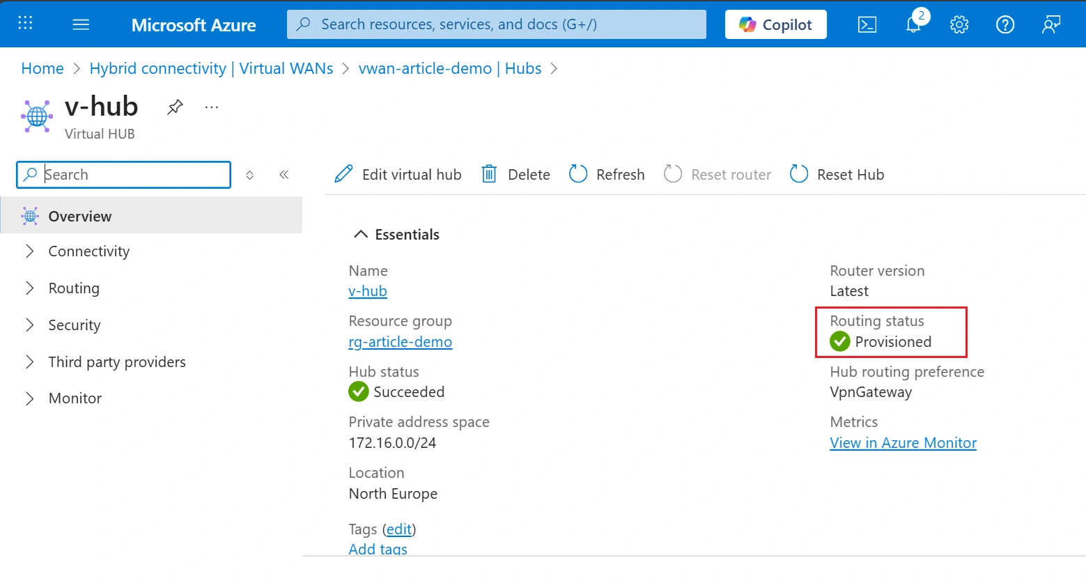Click the Tags edit link
This screenshot has width=1086, height=583.
click(399, 529)
